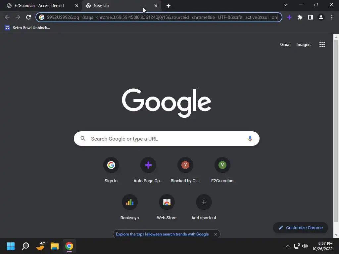Click Customize Chrome button
Screen dimensions: 339x254
[x=301, y=228]
